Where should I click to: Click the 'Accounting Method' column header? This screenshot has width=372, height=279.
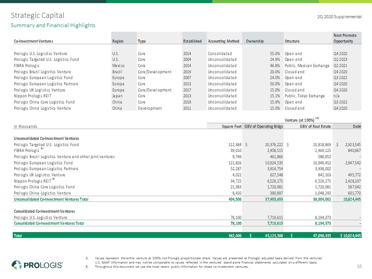(x=224, y=41)
